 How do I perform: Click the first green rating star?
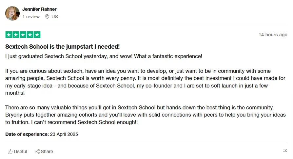tap(9, 35)
